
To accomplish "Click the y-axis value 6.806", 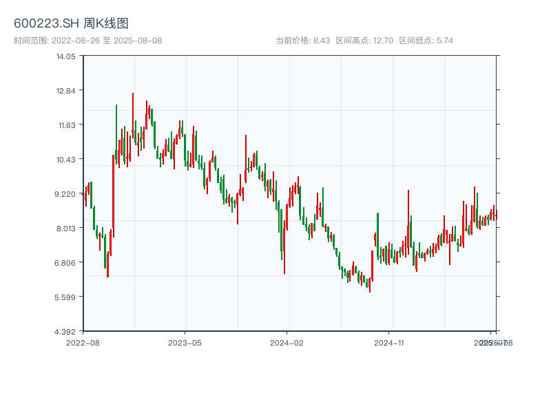I will [65, 263].
